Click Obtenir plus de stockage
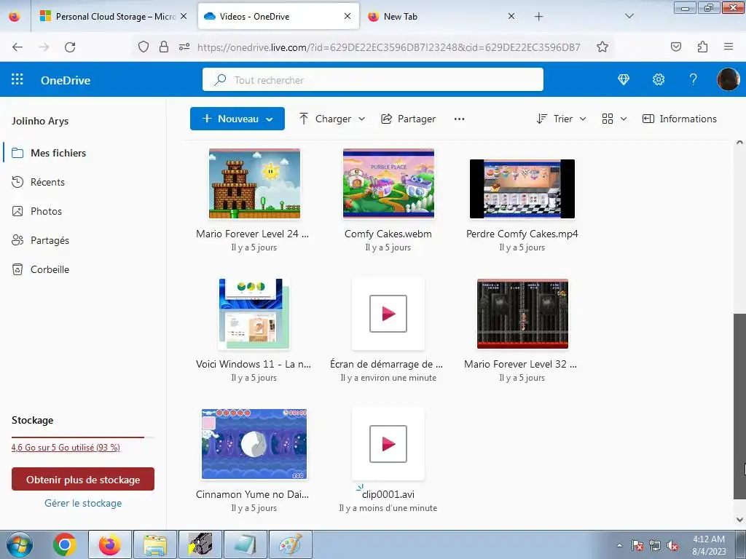This screenshot has width=746, height=559. (x=83, y=479)
